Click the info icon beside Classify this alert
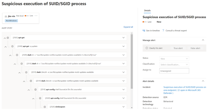 pos(147,48)
